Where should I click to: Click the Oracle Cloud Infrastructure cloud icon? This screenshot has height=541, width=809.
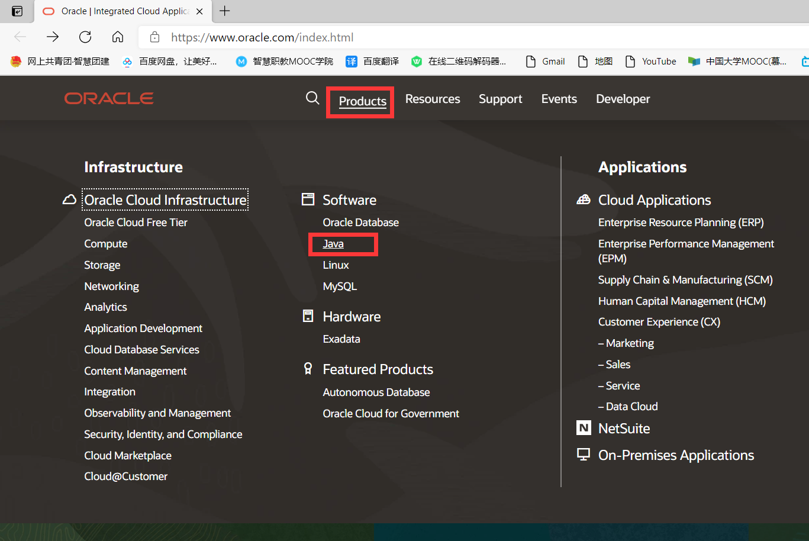(x=69, y=199)
